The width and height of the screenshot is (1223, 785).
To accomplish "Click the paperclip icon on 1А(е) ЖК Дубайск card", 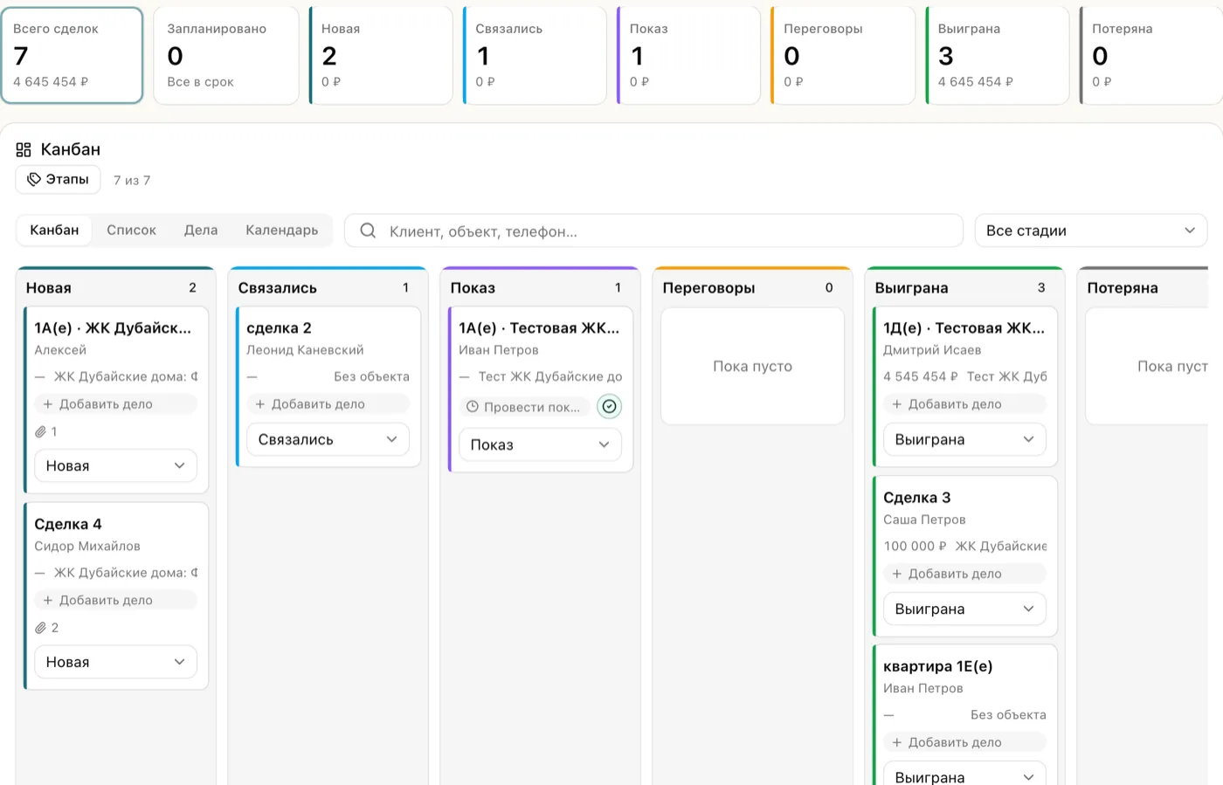I will [x=40, y=431].
